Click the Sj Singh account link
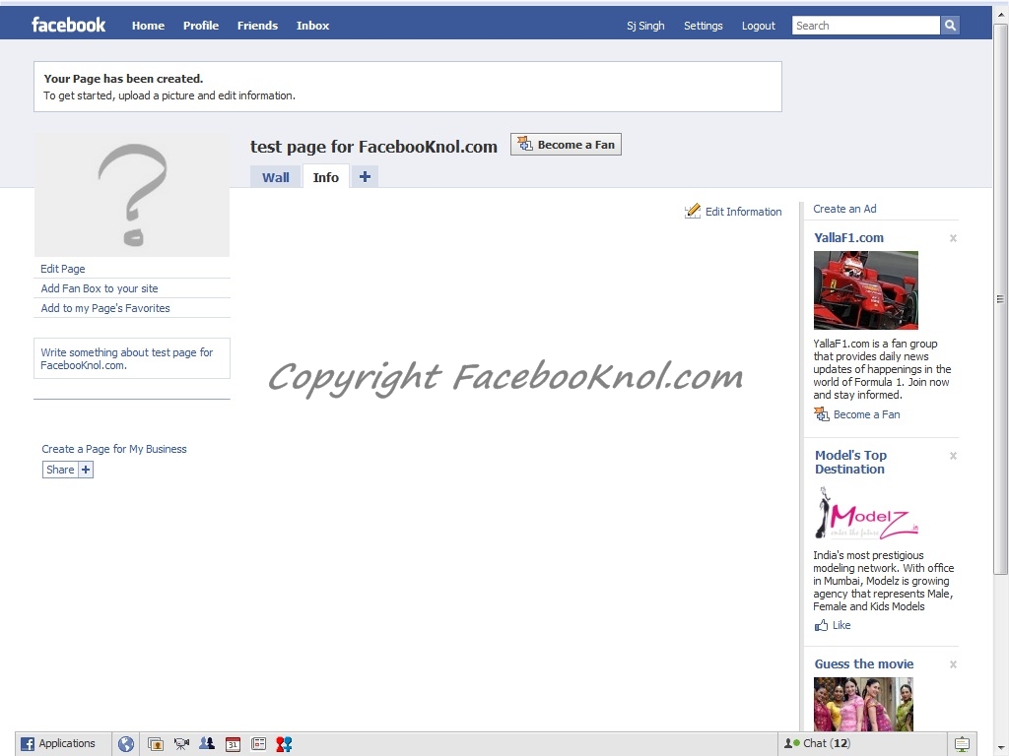 (x=645, y=26)
